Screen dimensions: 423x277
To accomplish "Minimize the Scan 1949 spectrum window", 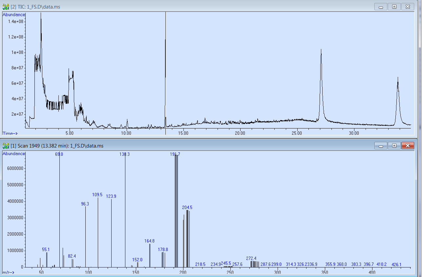I will click(x=381, y=146).
